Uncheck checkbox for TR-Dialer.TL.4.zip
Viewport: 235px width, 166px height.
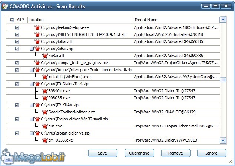pyautogui.click(x=17, y=84)
